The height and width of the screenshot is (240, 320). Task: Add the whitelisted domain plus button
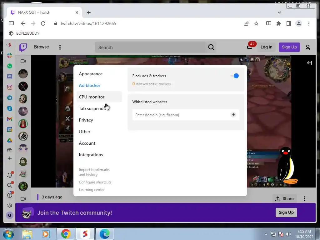click(233, 115)
